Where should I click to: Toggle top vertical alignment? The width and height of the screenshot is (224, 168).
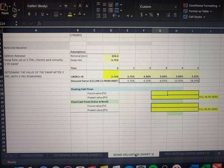tap(98, 4)
